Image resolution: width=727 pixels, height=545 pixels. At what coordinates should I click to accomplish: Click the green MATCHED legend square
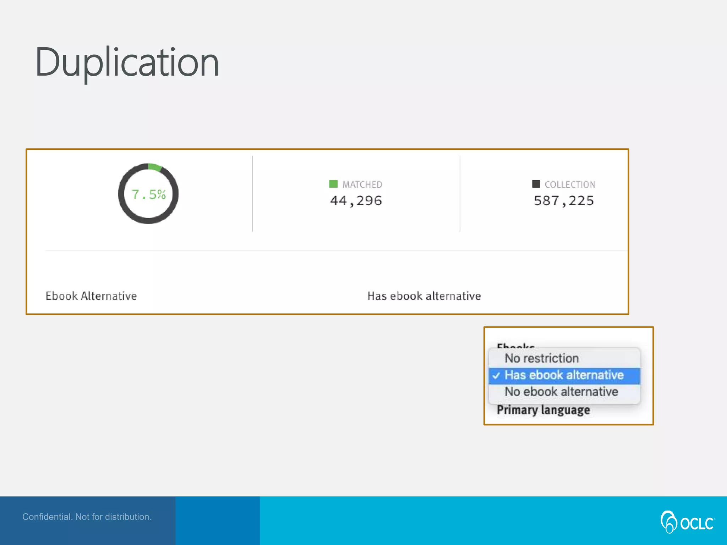[x=333, y=184]
